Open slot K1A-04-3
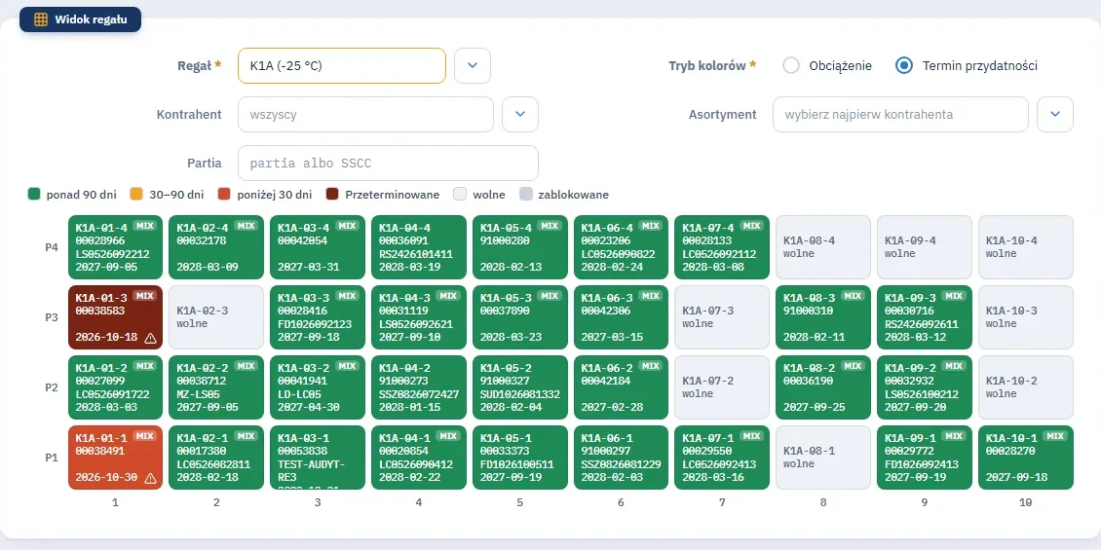Viewport: 1101px width, 550px height. 419,317
